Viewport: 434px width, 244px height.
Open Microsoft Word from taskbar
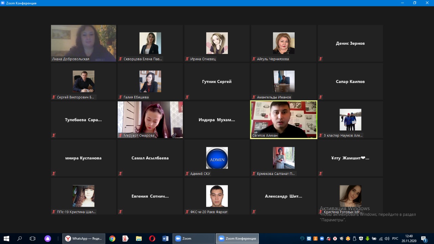pyautogui.click(x=165, y=239)
